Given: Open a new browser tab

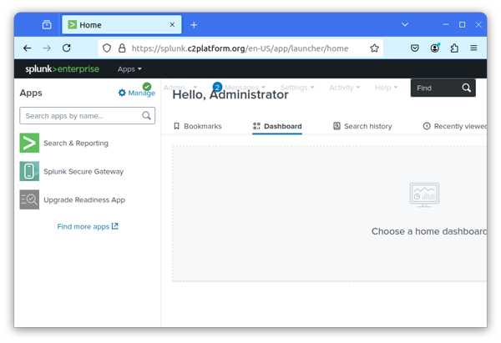Looking at the screenshot, I should pyautogui.click(x=194, y=25).
